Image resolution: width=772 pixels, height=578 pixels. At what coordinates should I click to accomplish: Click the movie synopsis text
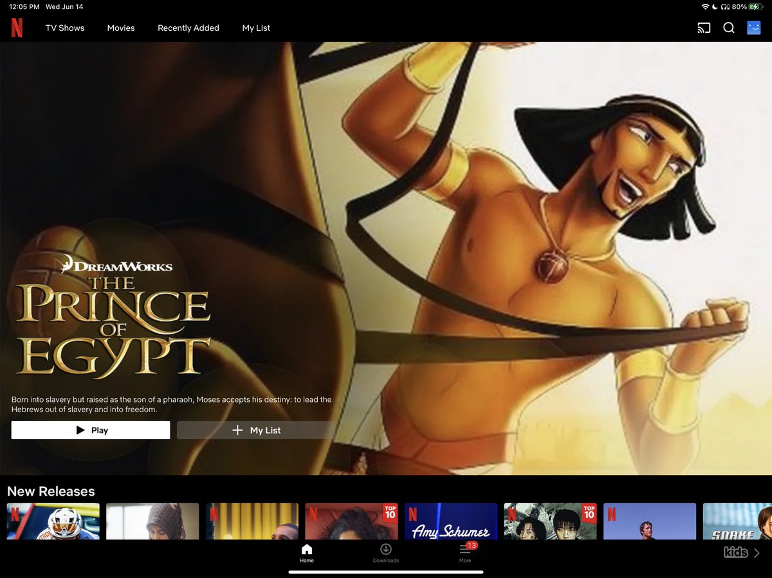(x=171, y=404)
